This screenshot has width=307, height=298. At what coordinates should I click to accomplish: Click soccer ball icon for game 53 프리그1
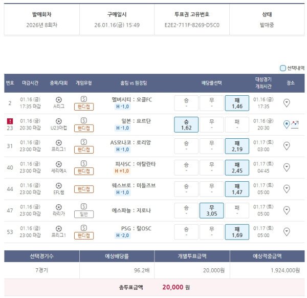(59, 228)
